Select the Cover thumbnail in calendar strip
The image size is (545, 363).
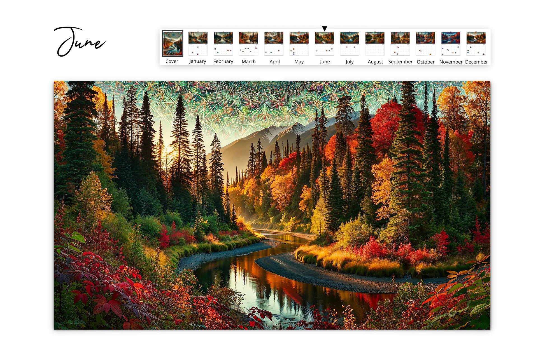point(172,44)
